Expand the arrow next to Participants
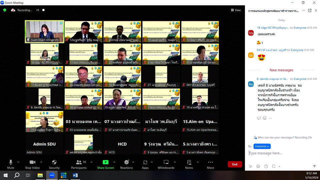 (x=91, y=162)
